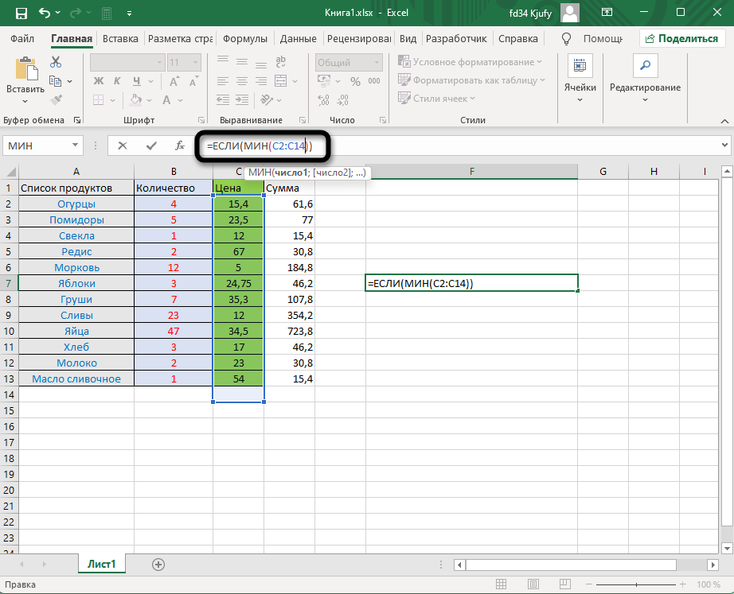The image size is (734, 594).
Task: Cancel the formula entry
Action: 123,146
